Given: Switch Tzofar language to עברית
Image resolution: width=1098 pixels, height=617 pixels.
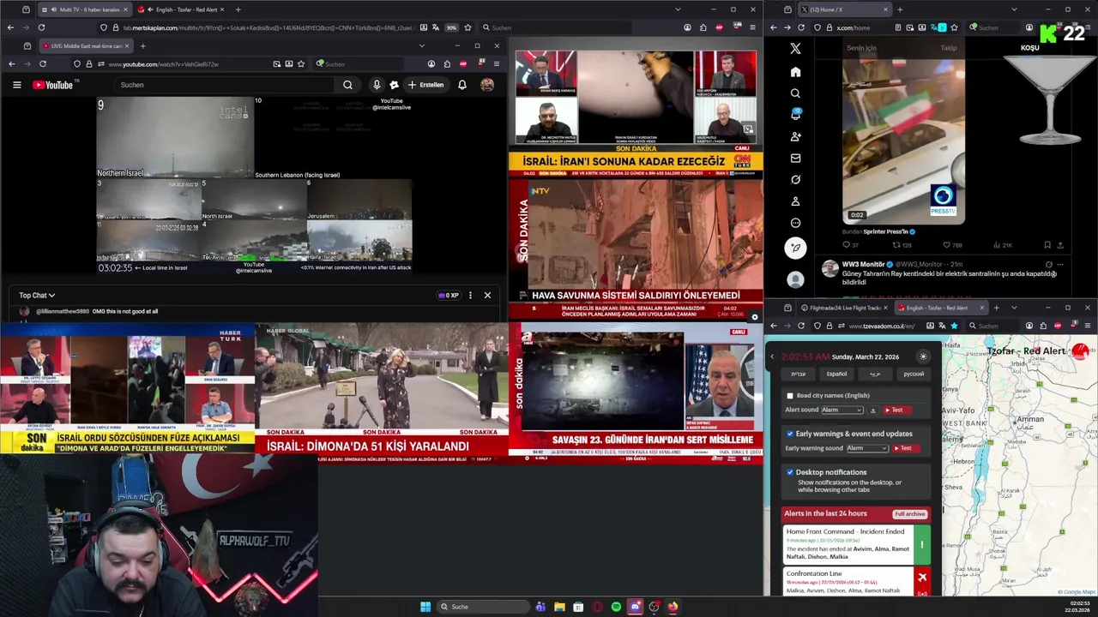Looking at the screenshot, I should (x=798, y=374).
